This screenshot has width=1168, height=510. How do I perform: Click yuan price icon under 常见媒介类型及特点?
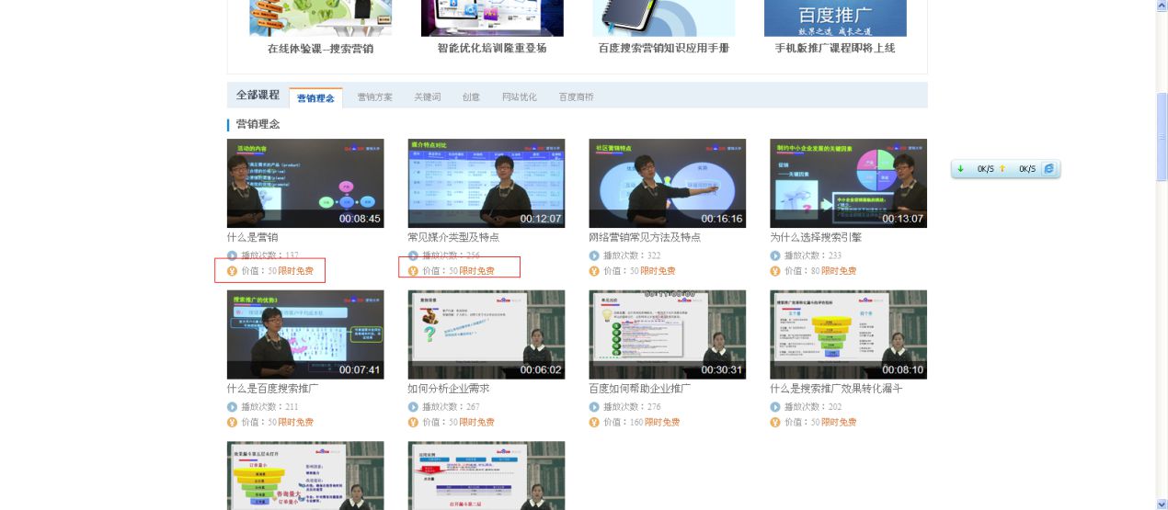pos(413,271)
